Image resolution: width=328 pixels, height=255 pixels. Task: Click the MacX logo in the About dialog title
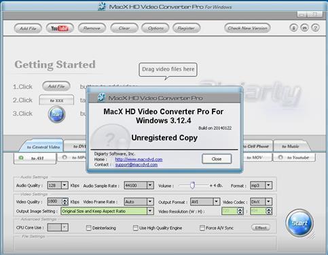click(101, 97)
